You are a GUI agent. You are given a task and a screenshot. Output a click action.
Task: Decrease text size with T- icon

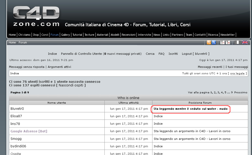pos(222,42)
